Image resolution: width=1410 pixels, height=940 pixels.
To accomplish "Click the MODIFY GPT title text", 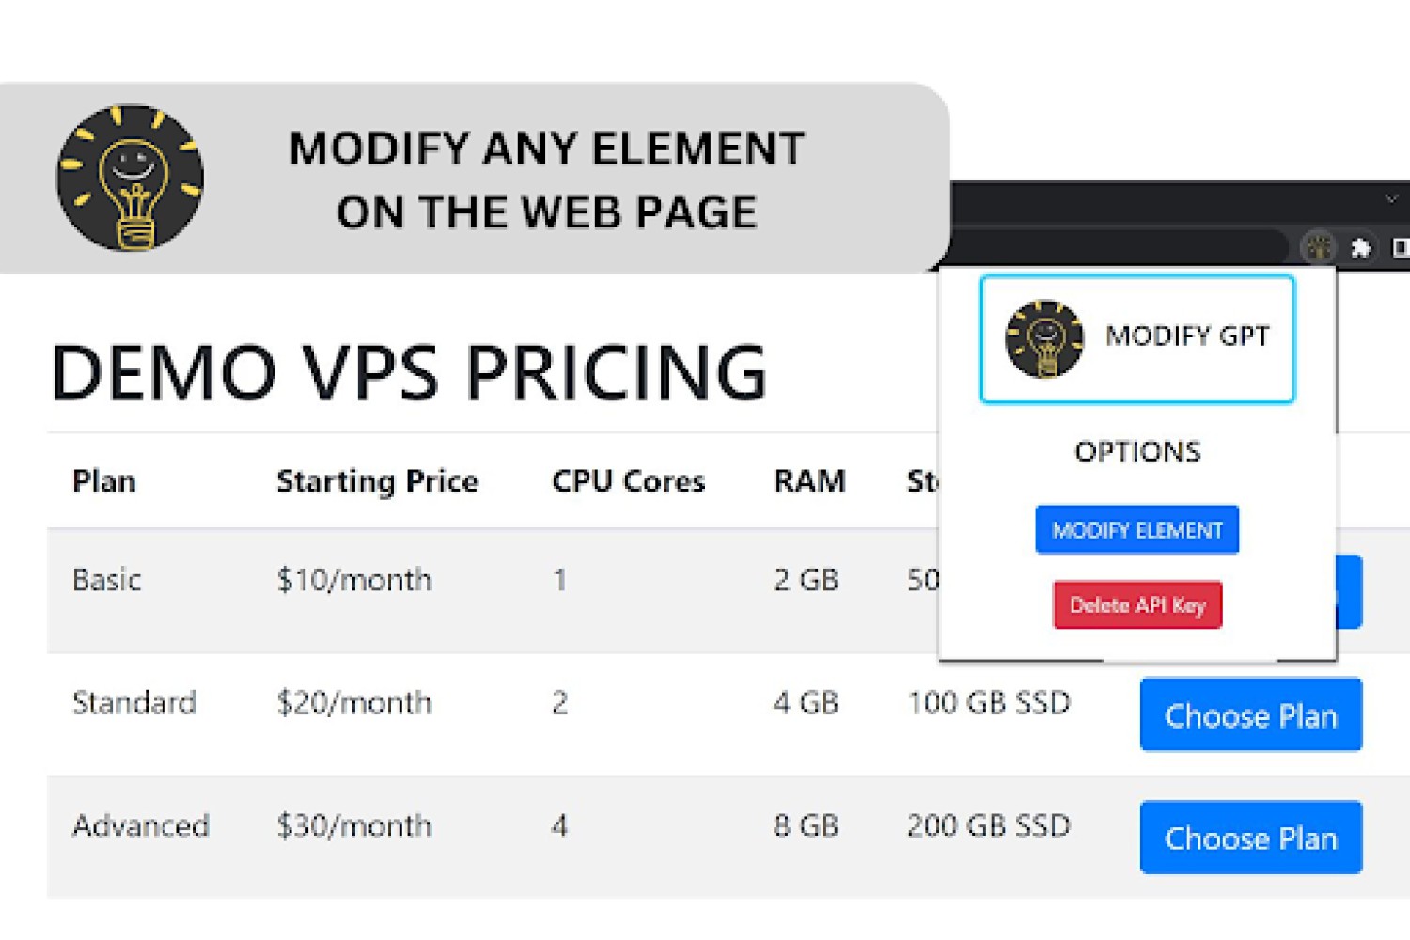I will [x=1187, y=336].
